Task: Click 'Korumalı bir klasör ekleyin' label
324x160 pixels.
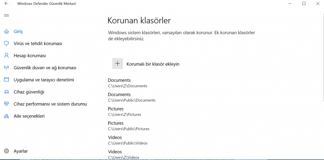Action: coord(153,64)
